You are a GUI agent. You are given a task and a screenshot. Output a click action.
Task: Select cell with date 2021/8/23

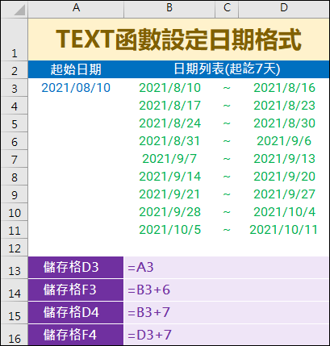[284, 106]
